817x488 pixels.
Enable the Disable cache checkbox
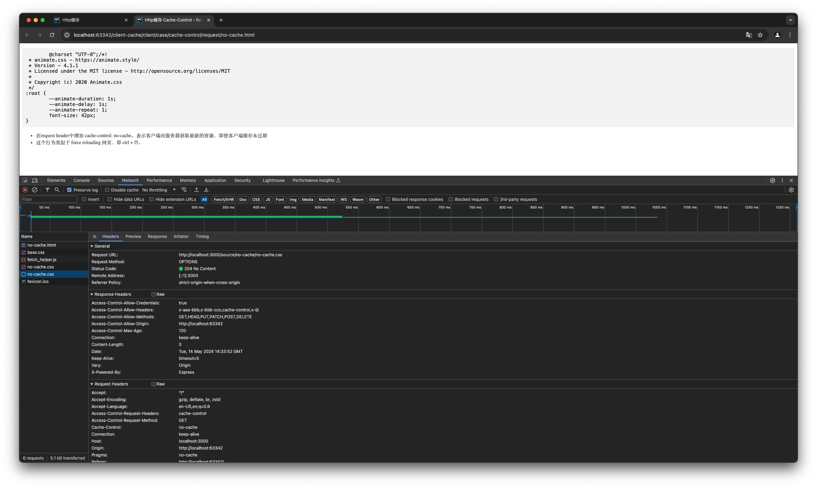(107, 190)
